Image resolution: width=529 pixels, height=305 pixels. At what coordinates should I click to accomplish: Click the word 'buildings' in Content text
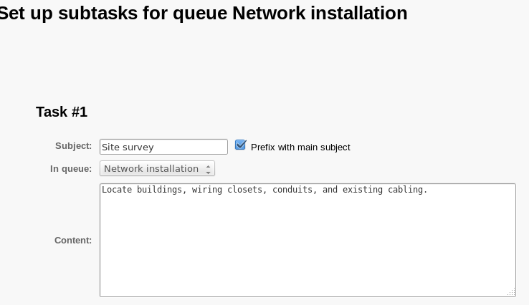tap(159, 190)
